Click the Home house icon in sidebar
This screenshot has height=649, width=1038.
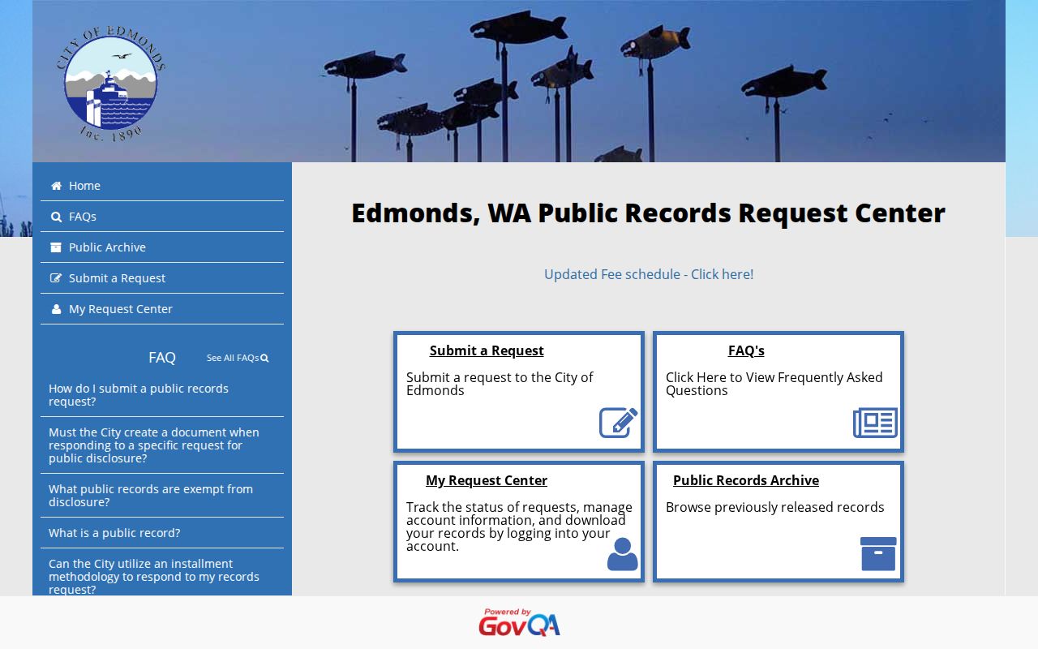pos(56,186)
